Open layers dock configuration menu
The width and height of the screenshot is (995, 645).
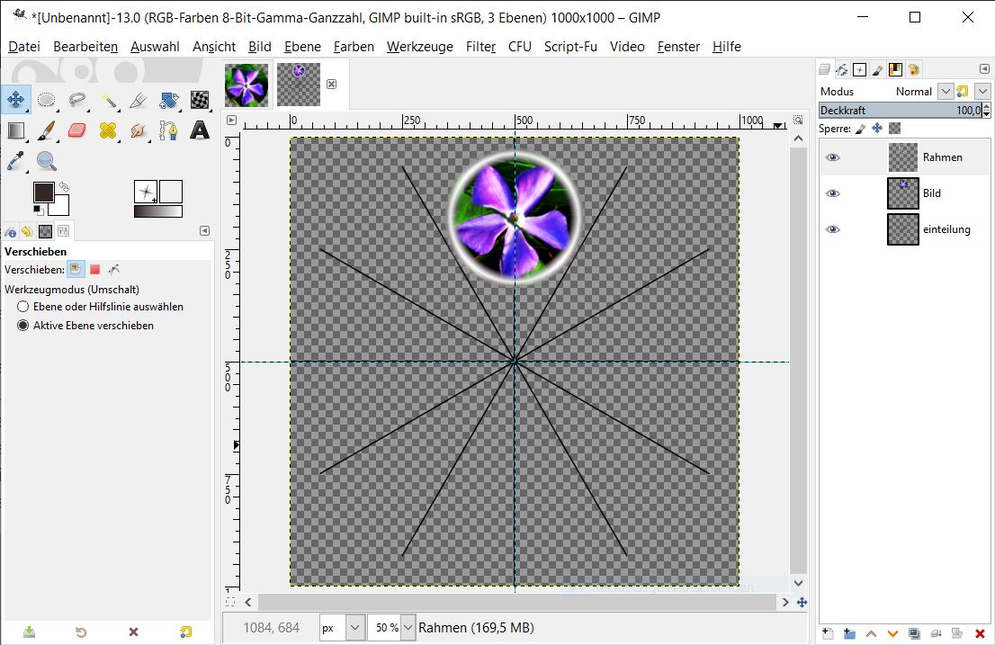[x=984, y=68]
